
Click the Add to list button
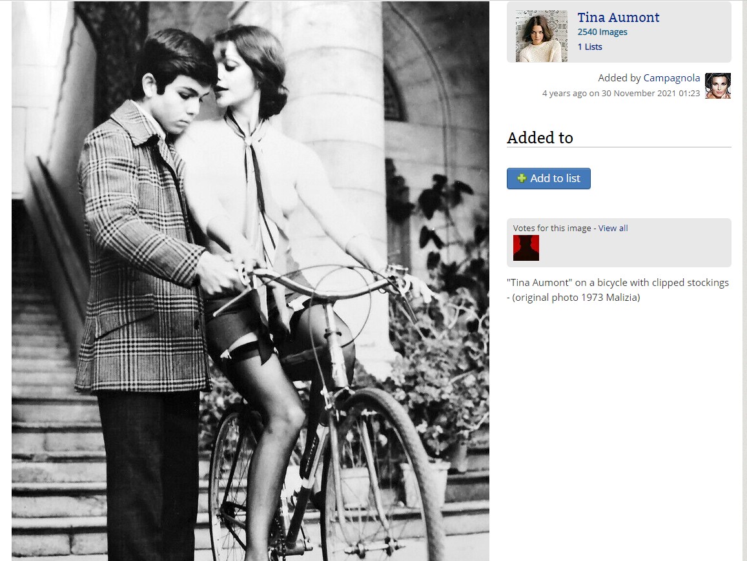click(548, 179)
